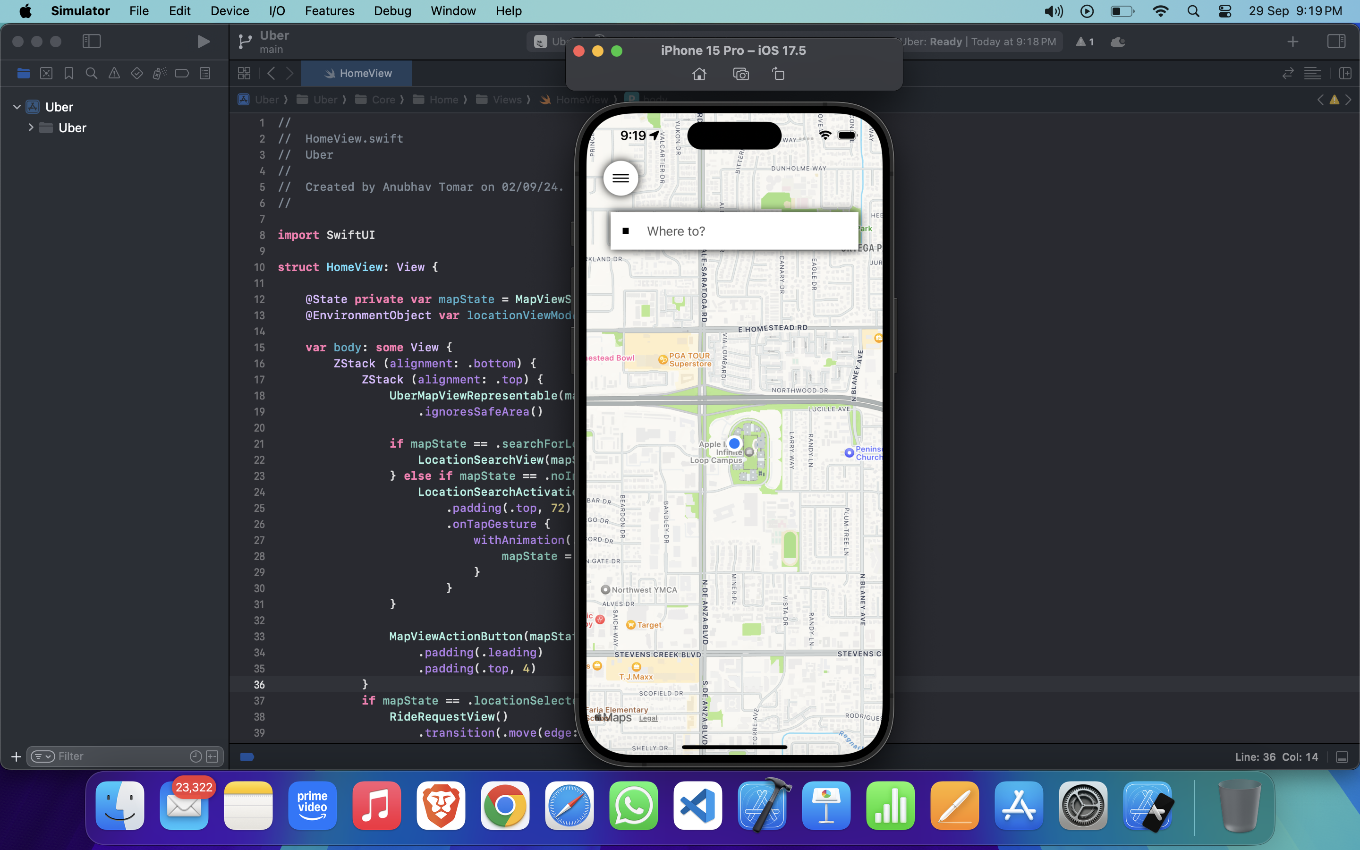Viewport: 1360px width, 850px height.
Task: Click the Xcode Run play button
Action: pos(204,42)
